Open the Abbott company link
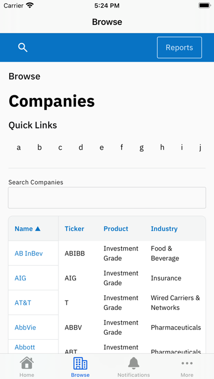Screen dimensions: 214x379 pos(25,347)
